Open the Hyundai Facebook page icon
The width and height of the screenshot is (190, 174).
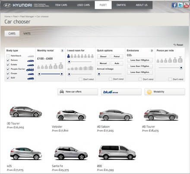tap(174, 5)
